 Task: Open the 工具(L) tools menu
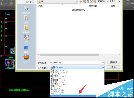[x=113, y=1]
